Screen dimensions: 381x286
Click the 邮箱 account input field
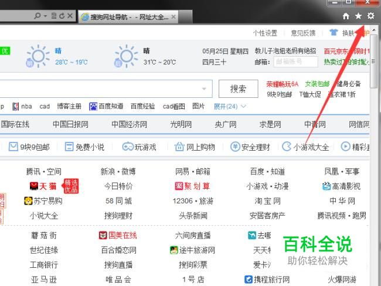click(295, 62)
